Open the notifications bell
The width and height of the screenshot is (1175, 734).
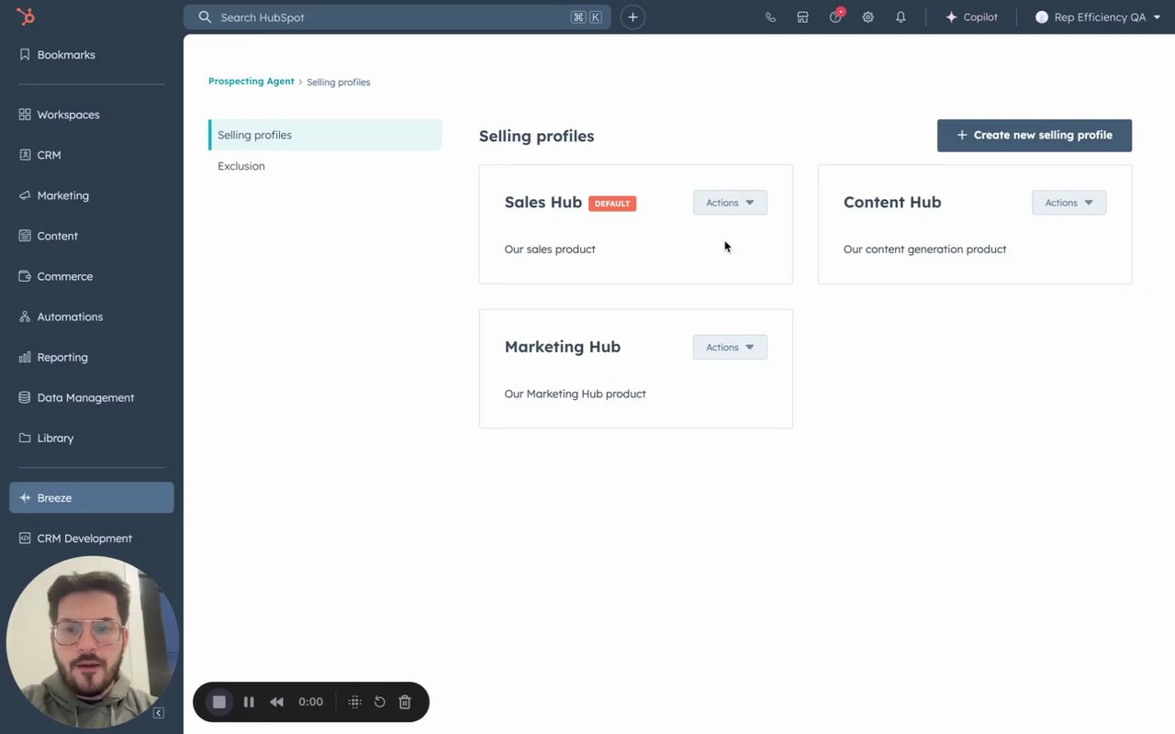901,17
